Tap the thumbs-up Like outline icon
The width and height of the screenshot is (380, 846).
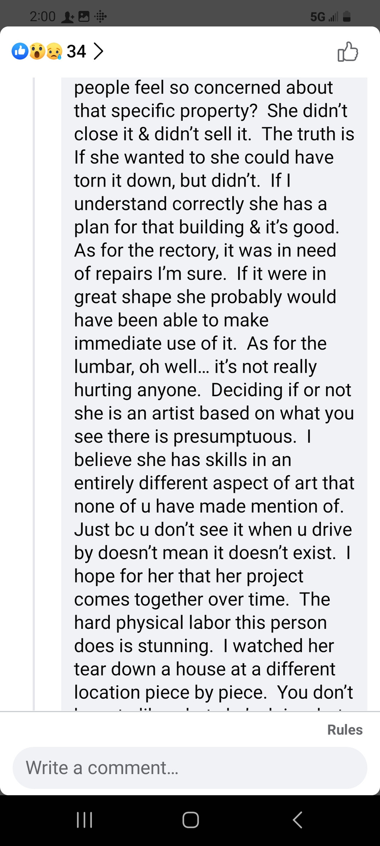tap(348, 52)
